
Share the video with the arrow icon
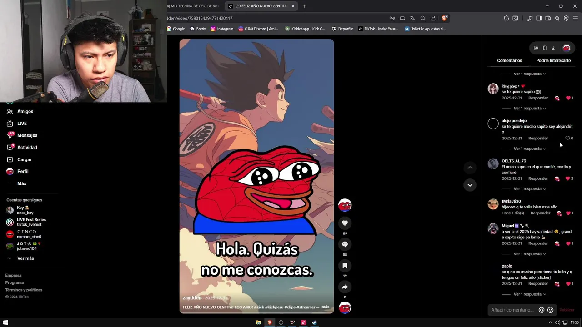coord(345,287)
